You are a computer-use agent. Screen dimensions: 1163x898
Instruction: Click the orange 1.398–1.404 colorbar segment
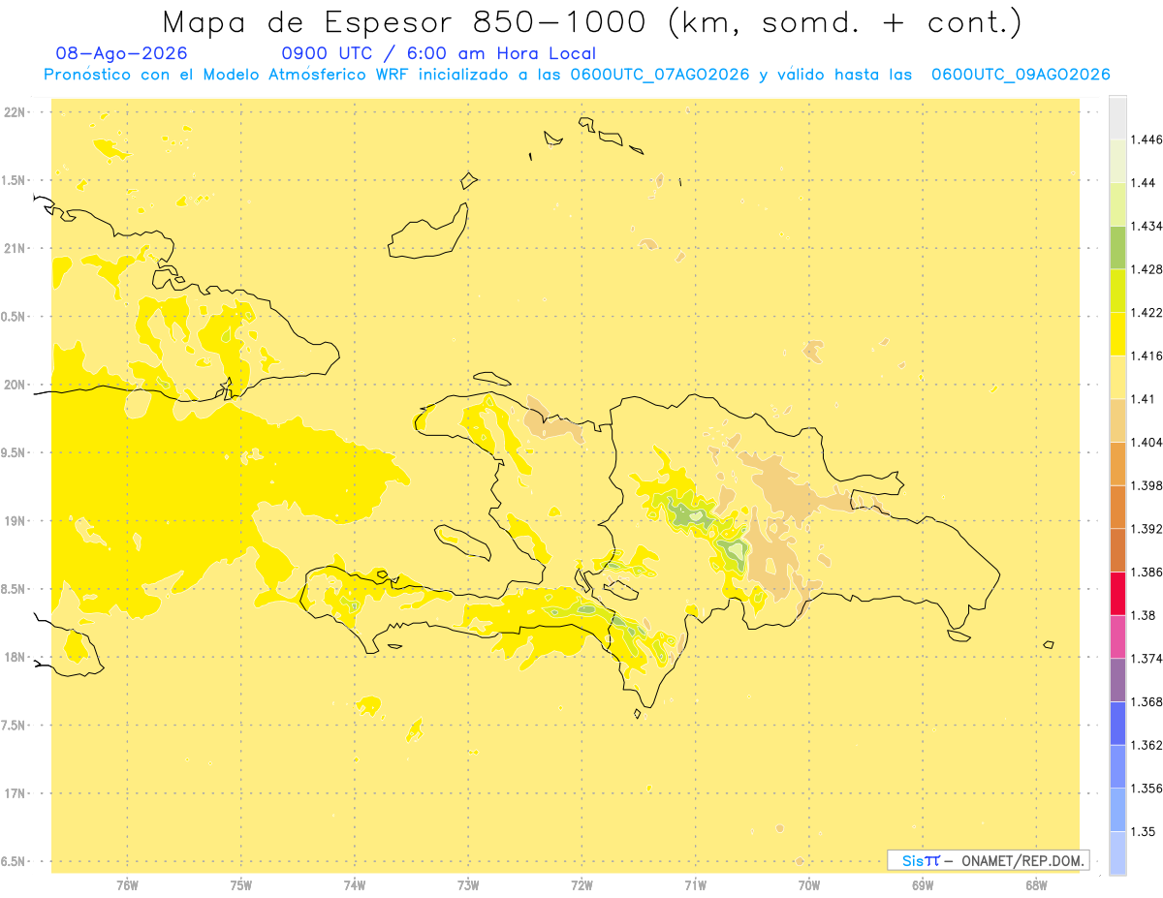click(1117, 464)
